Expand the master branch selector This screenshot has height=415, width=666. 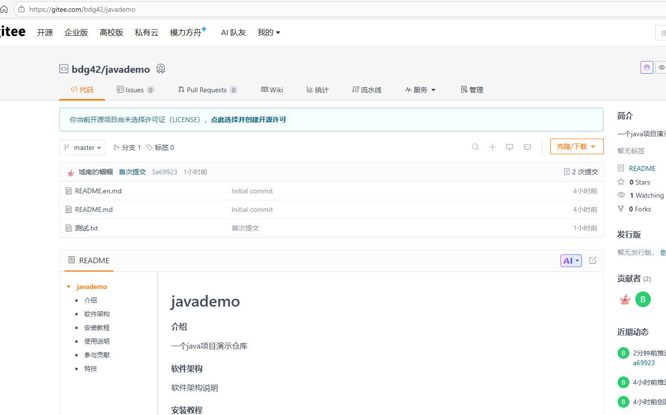[x=82, y=147]
